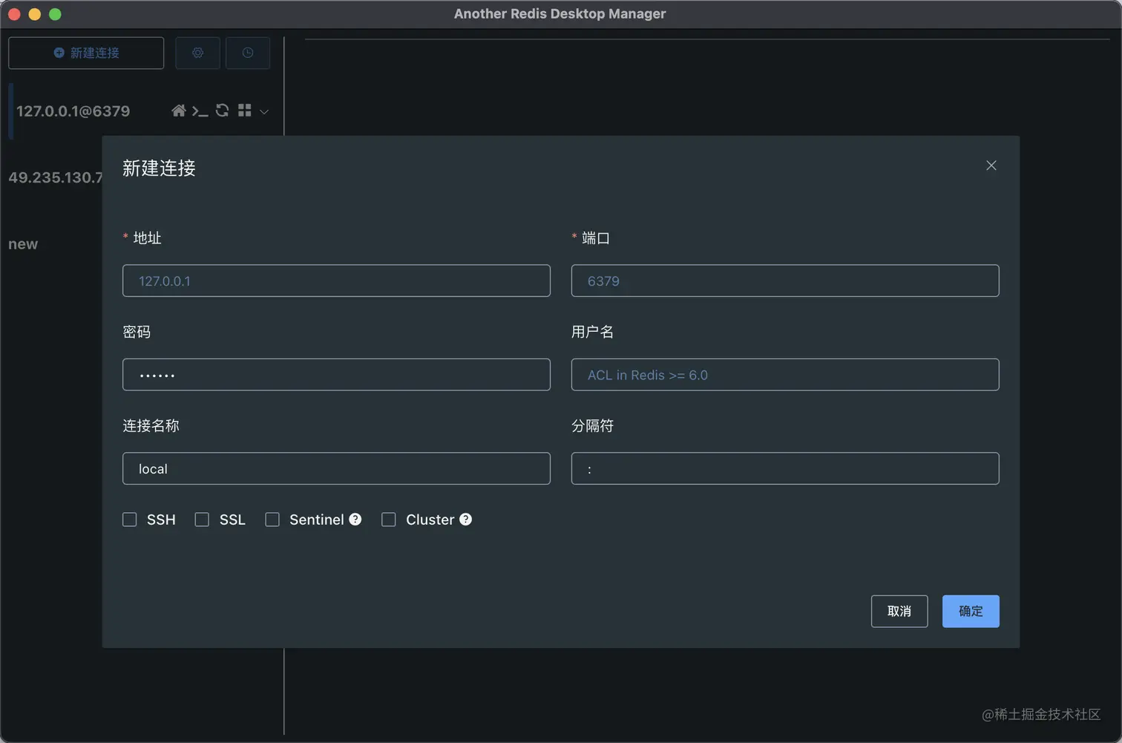Select the 49.235.130 connection in sidebar
The width and height of the screenshot is (1122, 743).
click(x=55, y=177)
